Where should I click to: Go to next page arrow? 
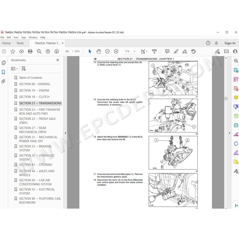pos(57,51)
